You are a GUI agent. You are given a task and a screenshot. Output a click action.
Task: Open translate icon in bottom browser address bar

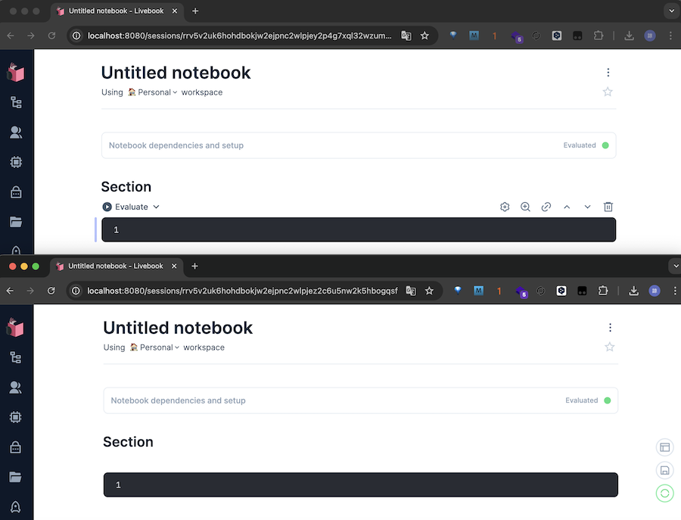[x=411, y=291]
